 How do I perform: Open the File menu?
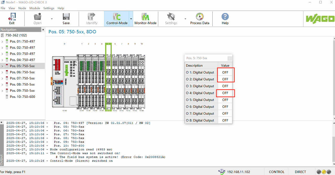[x=3, y=8]
